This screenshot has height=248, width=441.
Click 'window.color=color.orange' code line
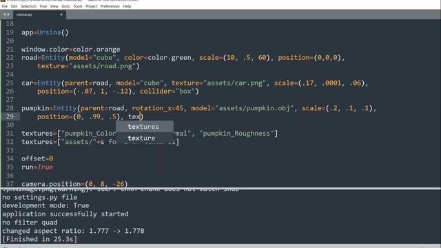(x=70, y=49)
